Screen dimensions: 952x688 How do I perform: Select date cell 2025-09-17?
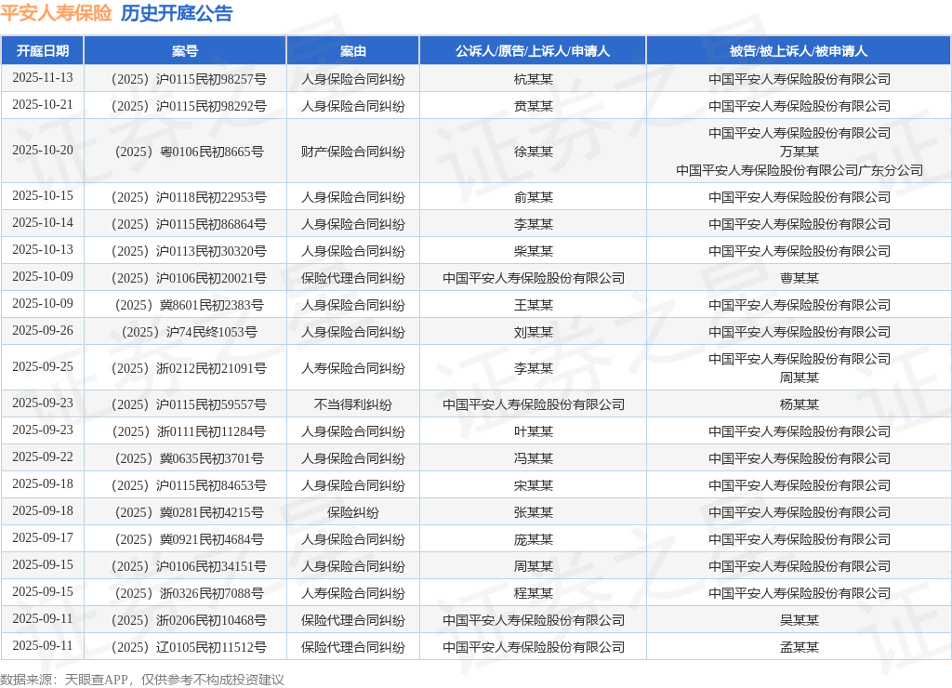click(x=43, y=538)
